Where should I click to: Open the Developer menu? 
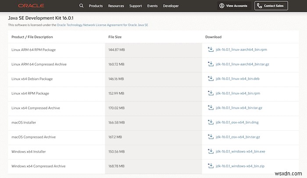pos(171,6)
